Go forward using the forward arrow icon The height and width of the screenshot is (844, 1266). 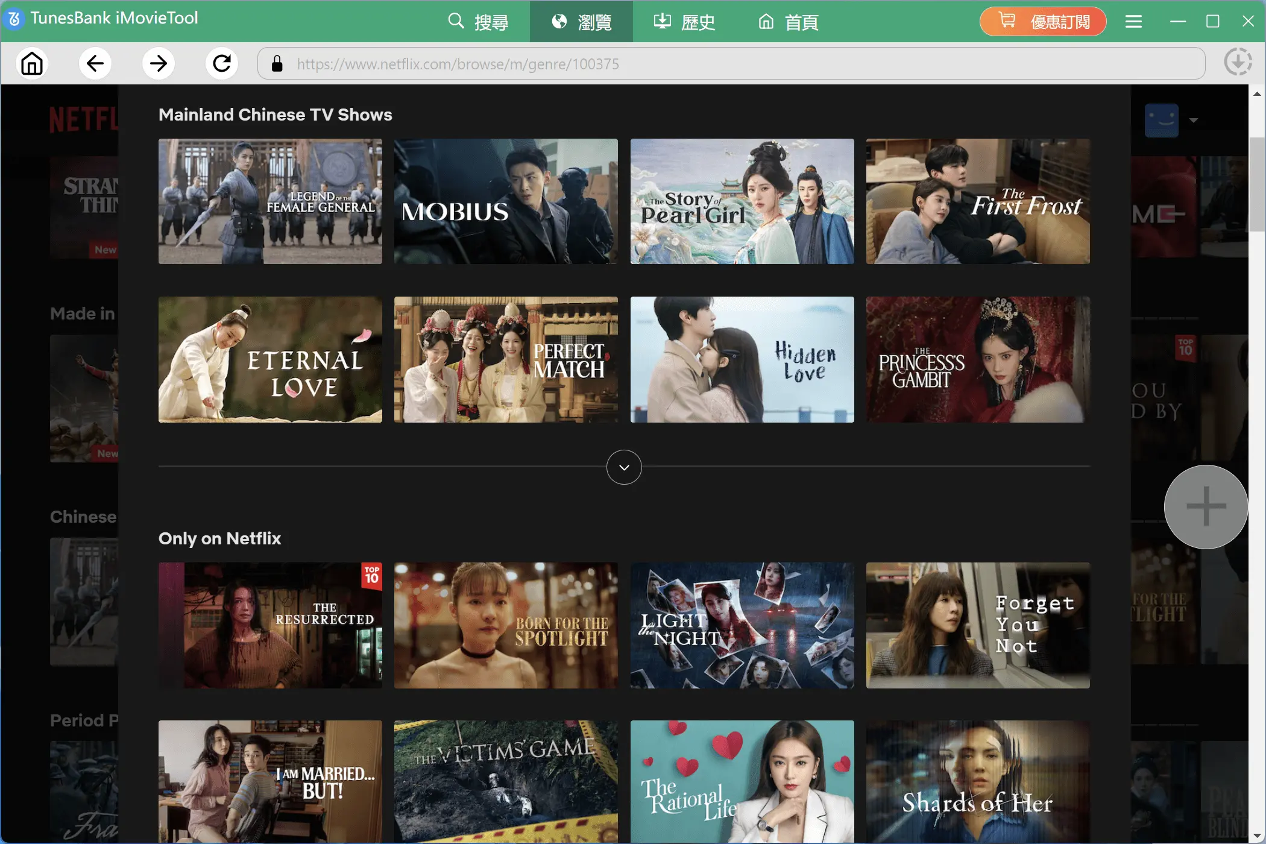coord(158,63)
